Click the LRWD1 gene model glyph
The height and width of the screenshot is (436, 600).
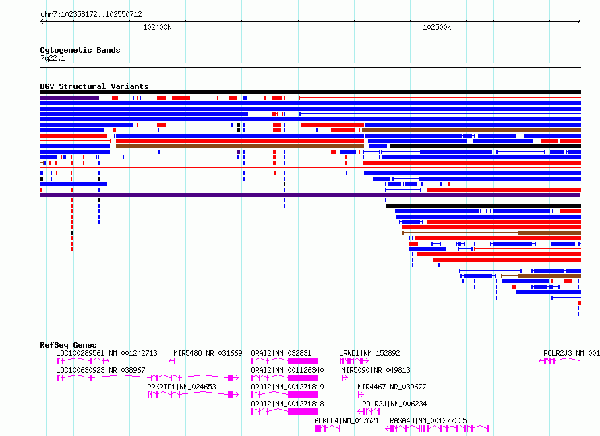[x=354, y=361]
